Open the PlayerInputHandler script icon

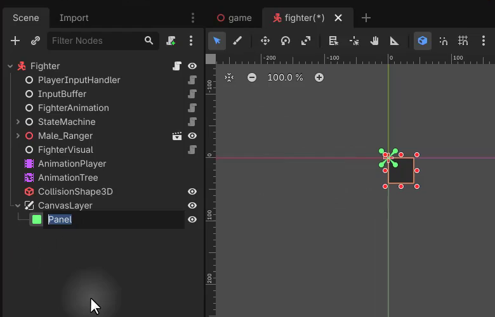click(x=192, y=80)
